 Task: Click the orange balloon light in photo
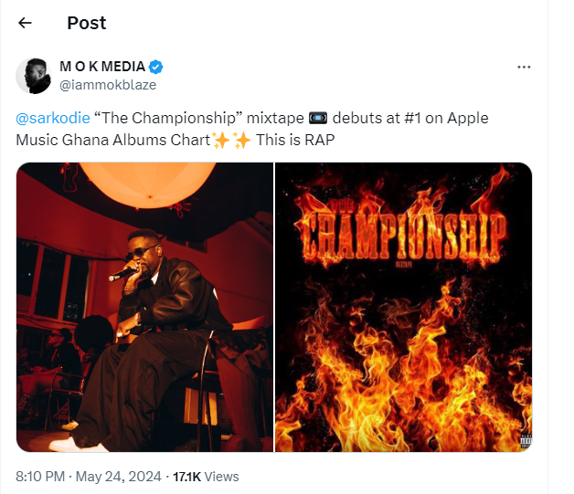[148, 183]
